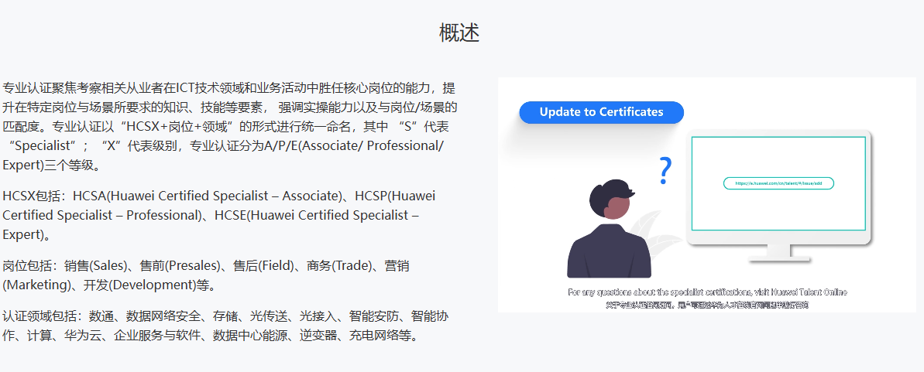Image resolution: width=924 pixels, height=372 pixels.
Task: Click the Update to Certificates button
Action: [601, 112]
